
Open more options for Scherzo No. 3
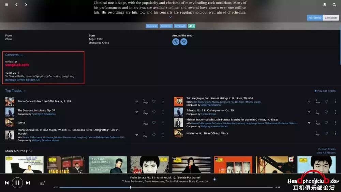335,112
